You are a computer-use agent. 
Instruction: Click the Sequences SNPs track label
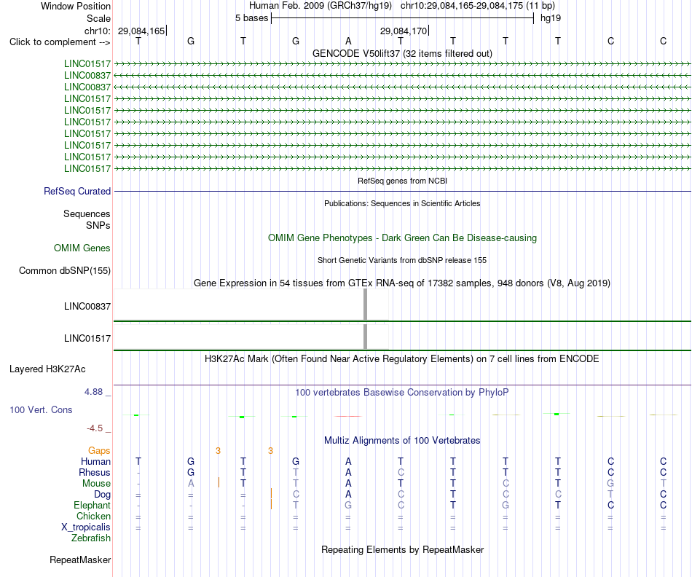point(87,219)
